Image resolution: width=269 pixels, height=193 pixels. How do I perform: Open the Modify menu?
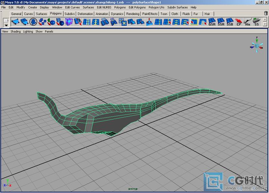[21, 7]
